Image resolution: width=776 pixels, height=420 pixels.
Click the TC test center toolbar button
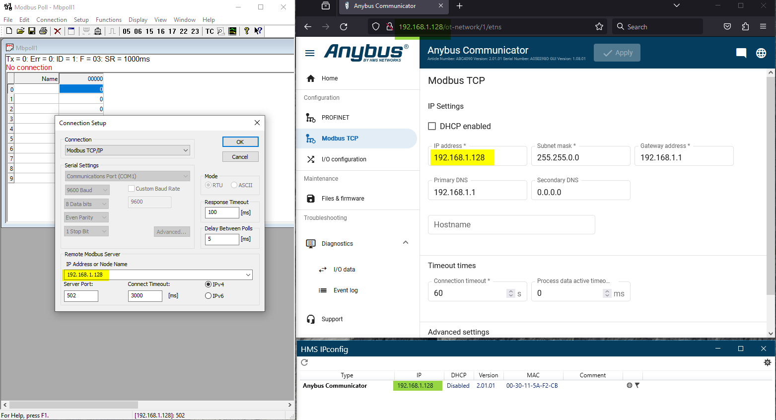pyautogui.click(x=210, y=31)
